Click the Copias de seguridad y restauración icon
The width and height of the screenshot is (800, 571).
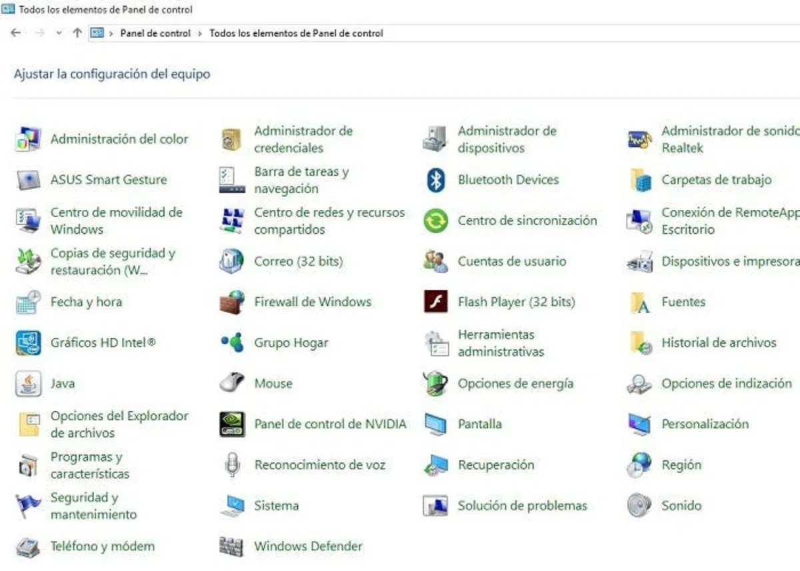(x=28, y=261)
